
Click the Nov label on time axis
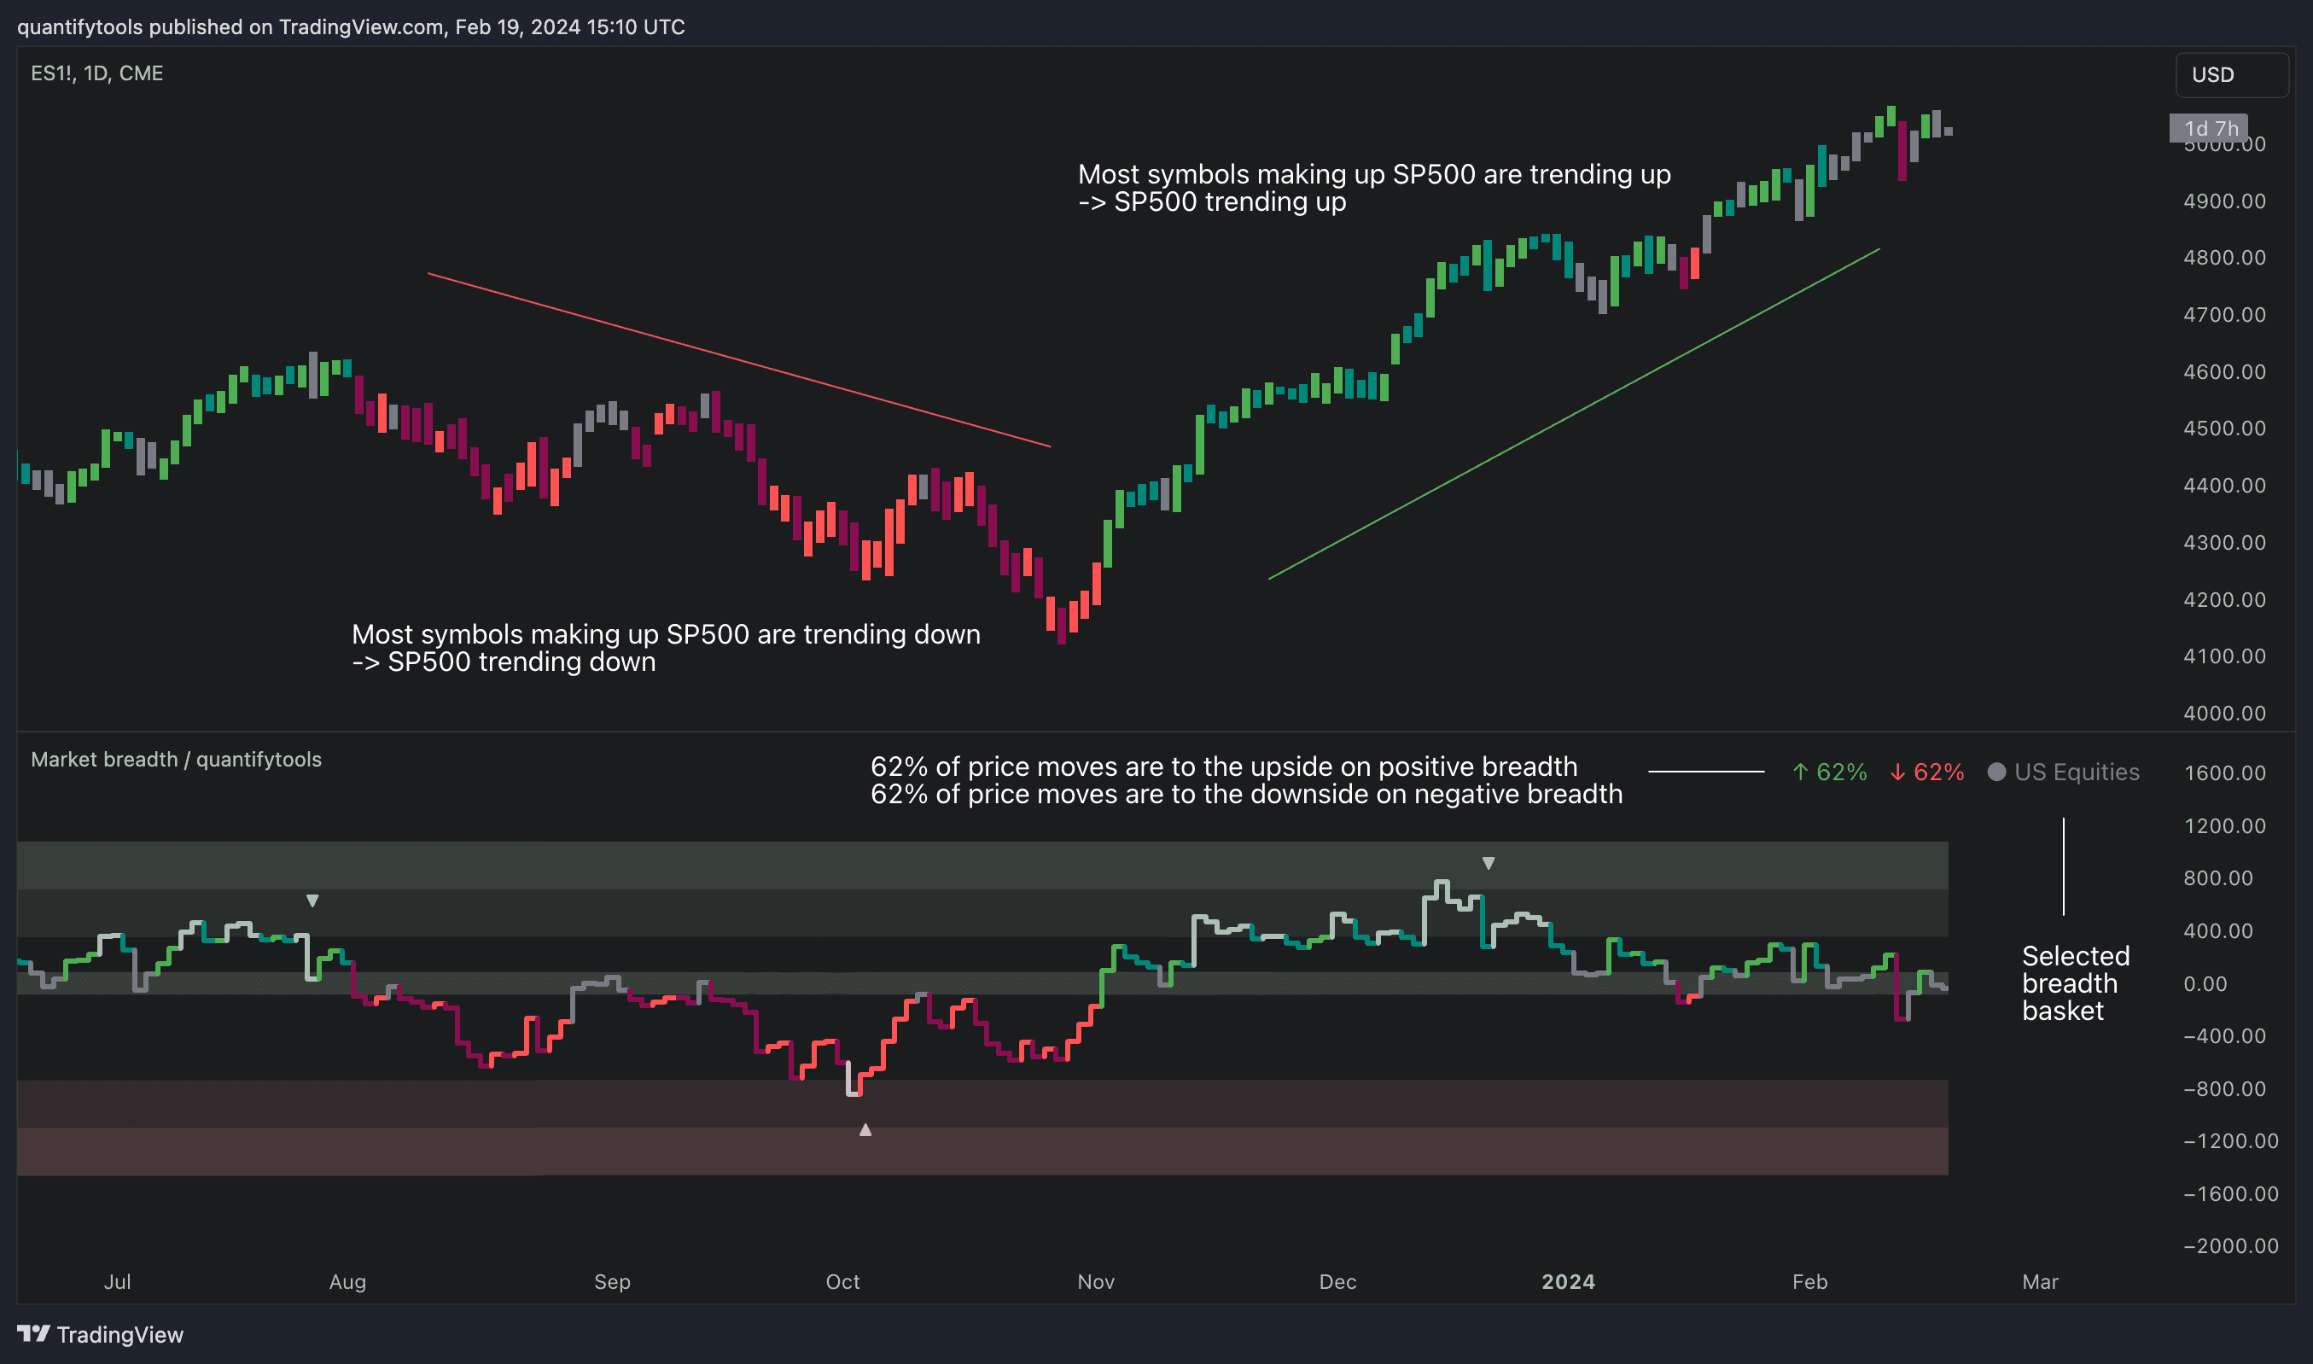pos(1095,1281)
